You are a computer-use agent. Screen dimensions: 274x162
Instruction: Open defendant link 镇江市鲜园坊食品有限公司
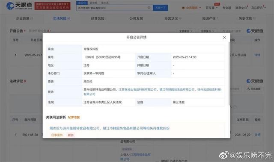[177, 89]
